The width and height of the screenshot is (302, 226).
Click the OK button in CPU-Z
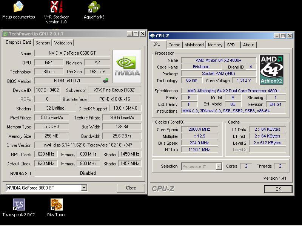tap(278, 189)
